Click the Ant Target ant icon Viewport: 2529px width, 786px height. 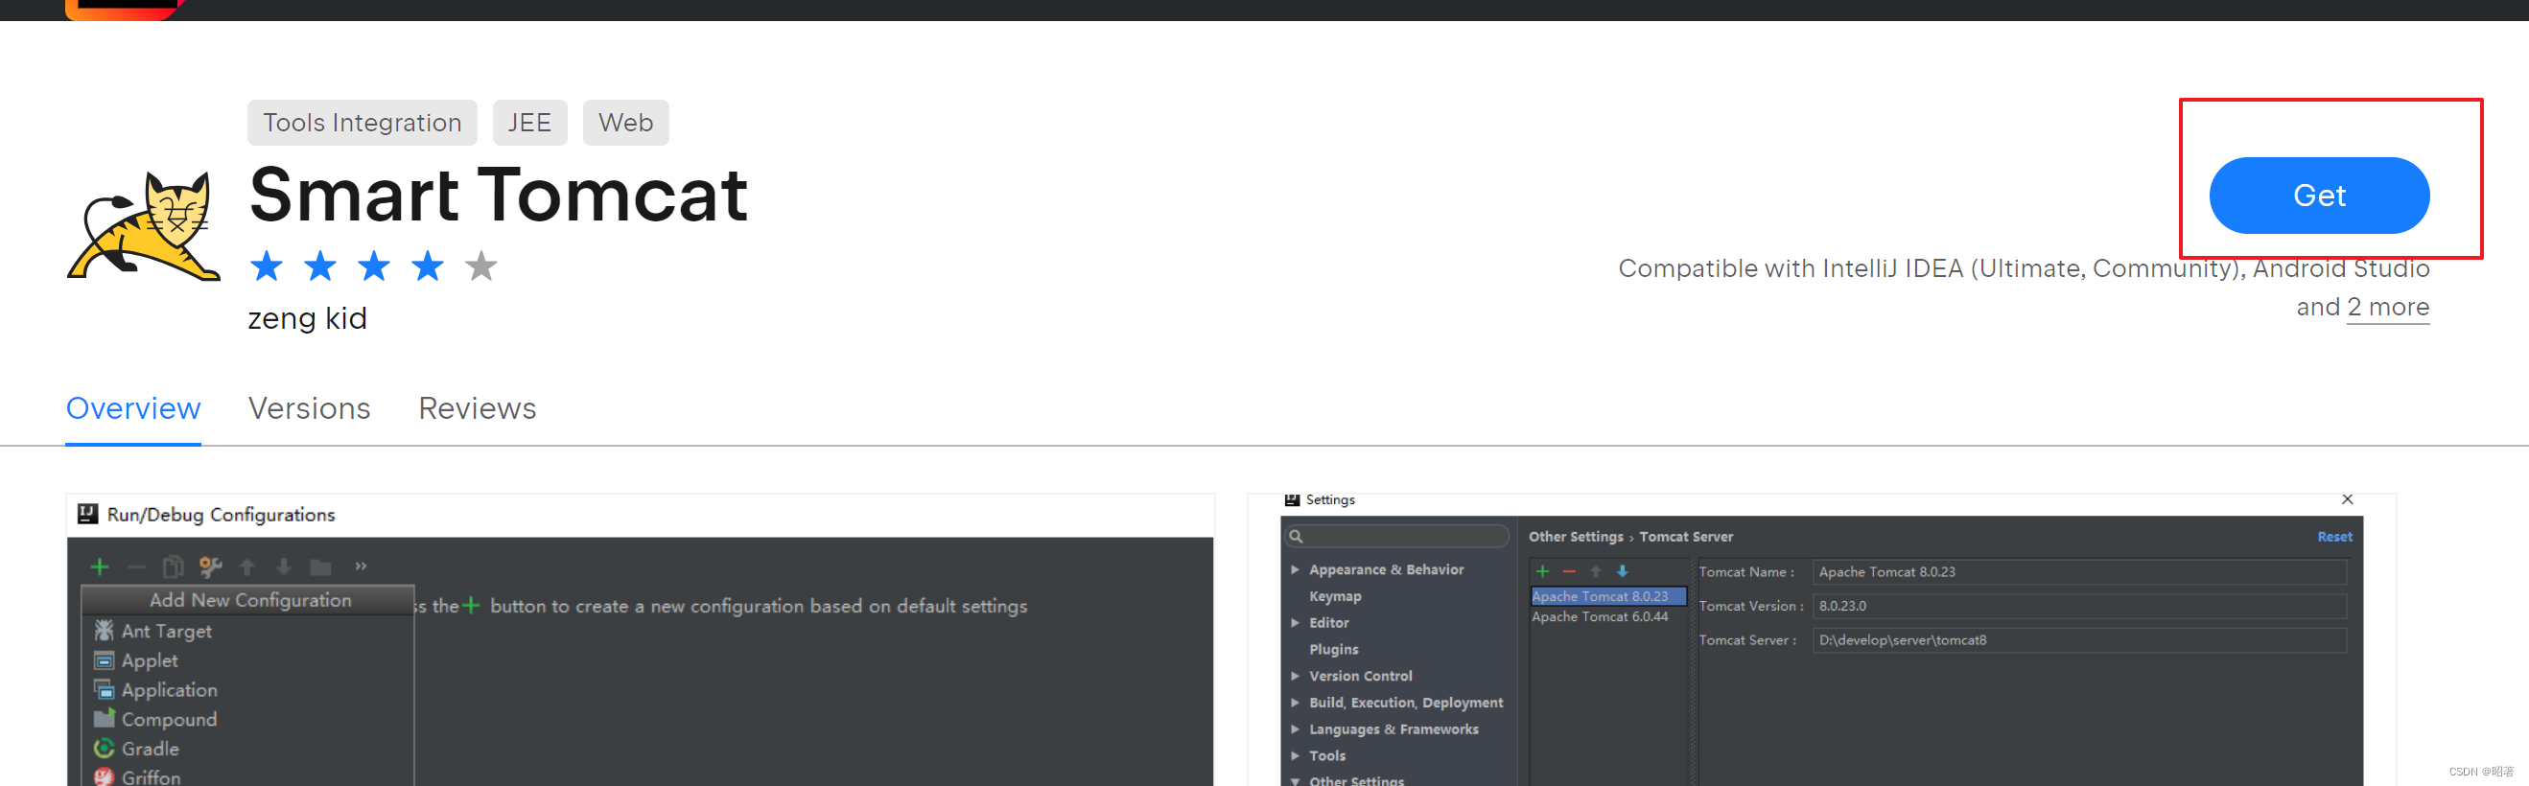[x=105, y=630]
